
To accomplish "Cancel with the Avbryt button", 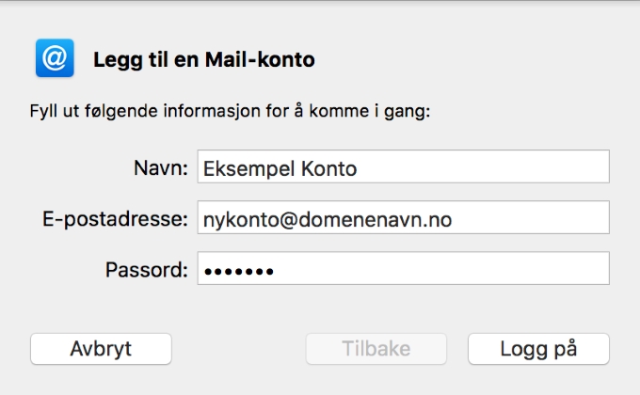I will [x=101, y=349].
